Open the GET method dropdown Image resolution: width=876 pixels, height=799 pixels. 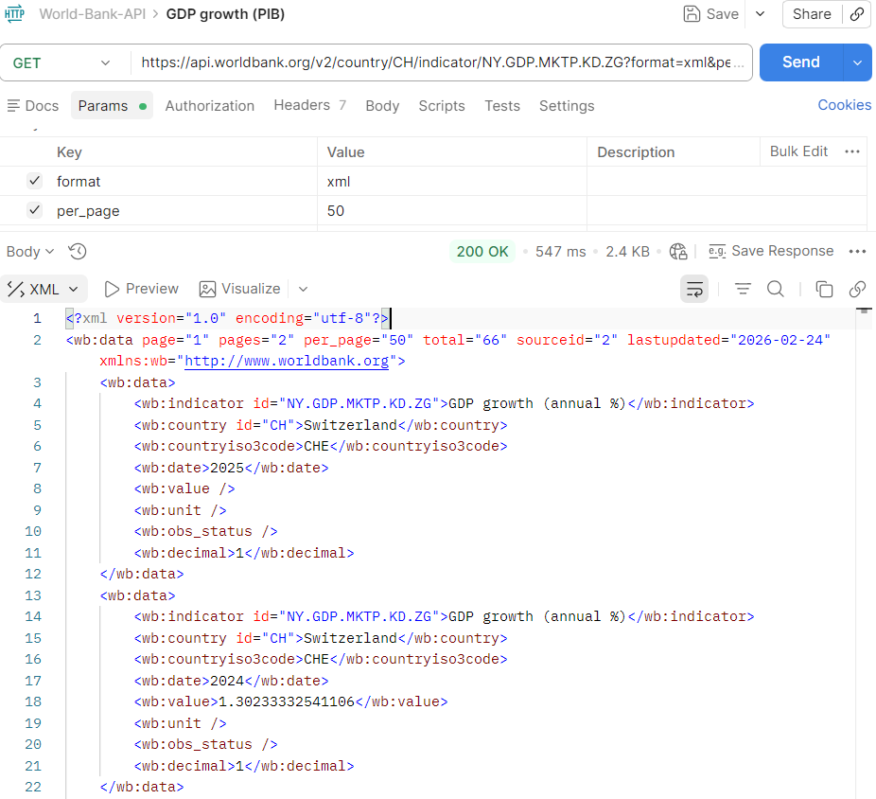tap(62, 62)
